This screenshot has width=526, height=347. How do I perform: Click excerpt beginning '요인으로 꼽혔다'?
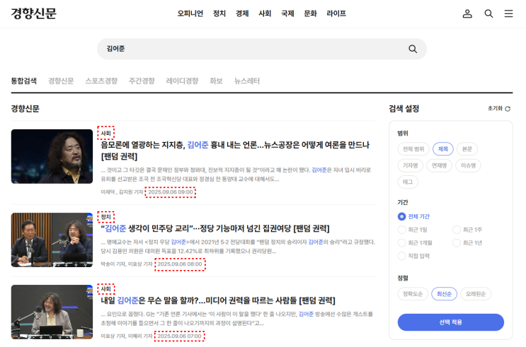point(237,319)
